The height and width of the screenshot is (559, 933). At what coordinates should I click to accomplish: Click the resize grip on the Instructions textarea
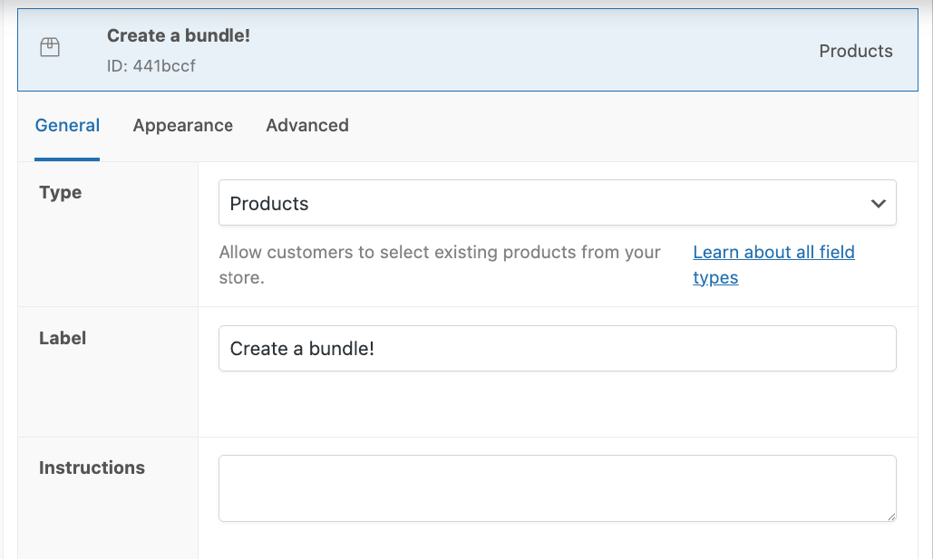click(x=889, y=517)
